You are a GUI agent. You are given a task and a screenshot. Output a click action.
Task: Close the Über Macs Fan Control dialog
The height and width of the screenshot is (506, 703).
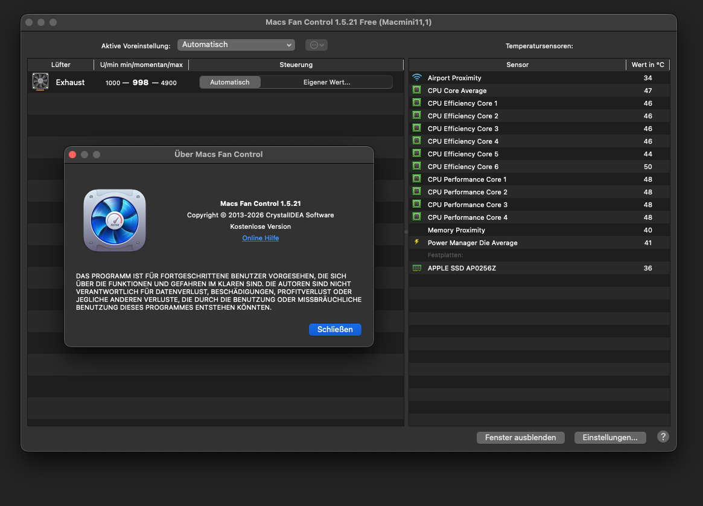(x=72, y=155)
